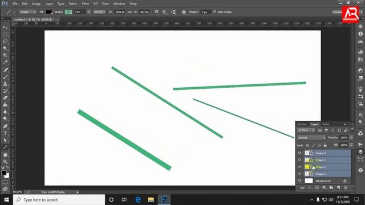This screenshot has height=205, width=365.
Task: Open the Filter menu
Action: tap(86, 4)
